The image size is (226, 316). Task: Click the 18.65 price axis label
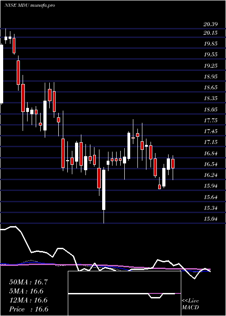pos(211,88)
